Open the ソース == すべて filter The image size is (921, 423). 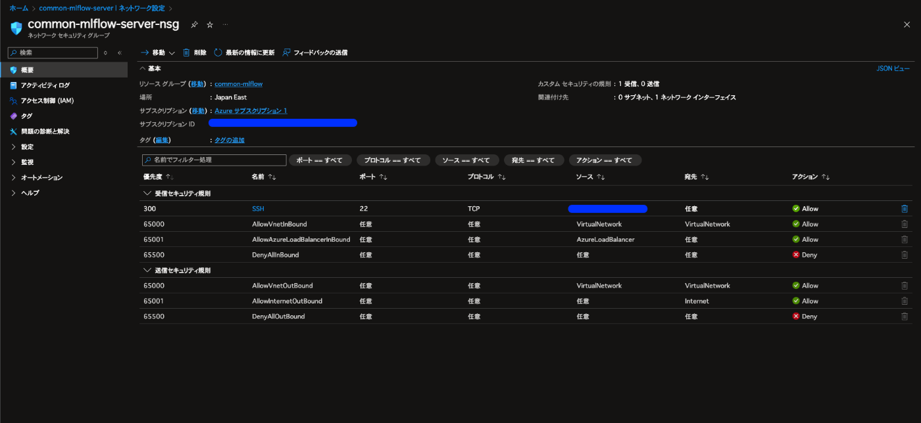pos(467,160)
